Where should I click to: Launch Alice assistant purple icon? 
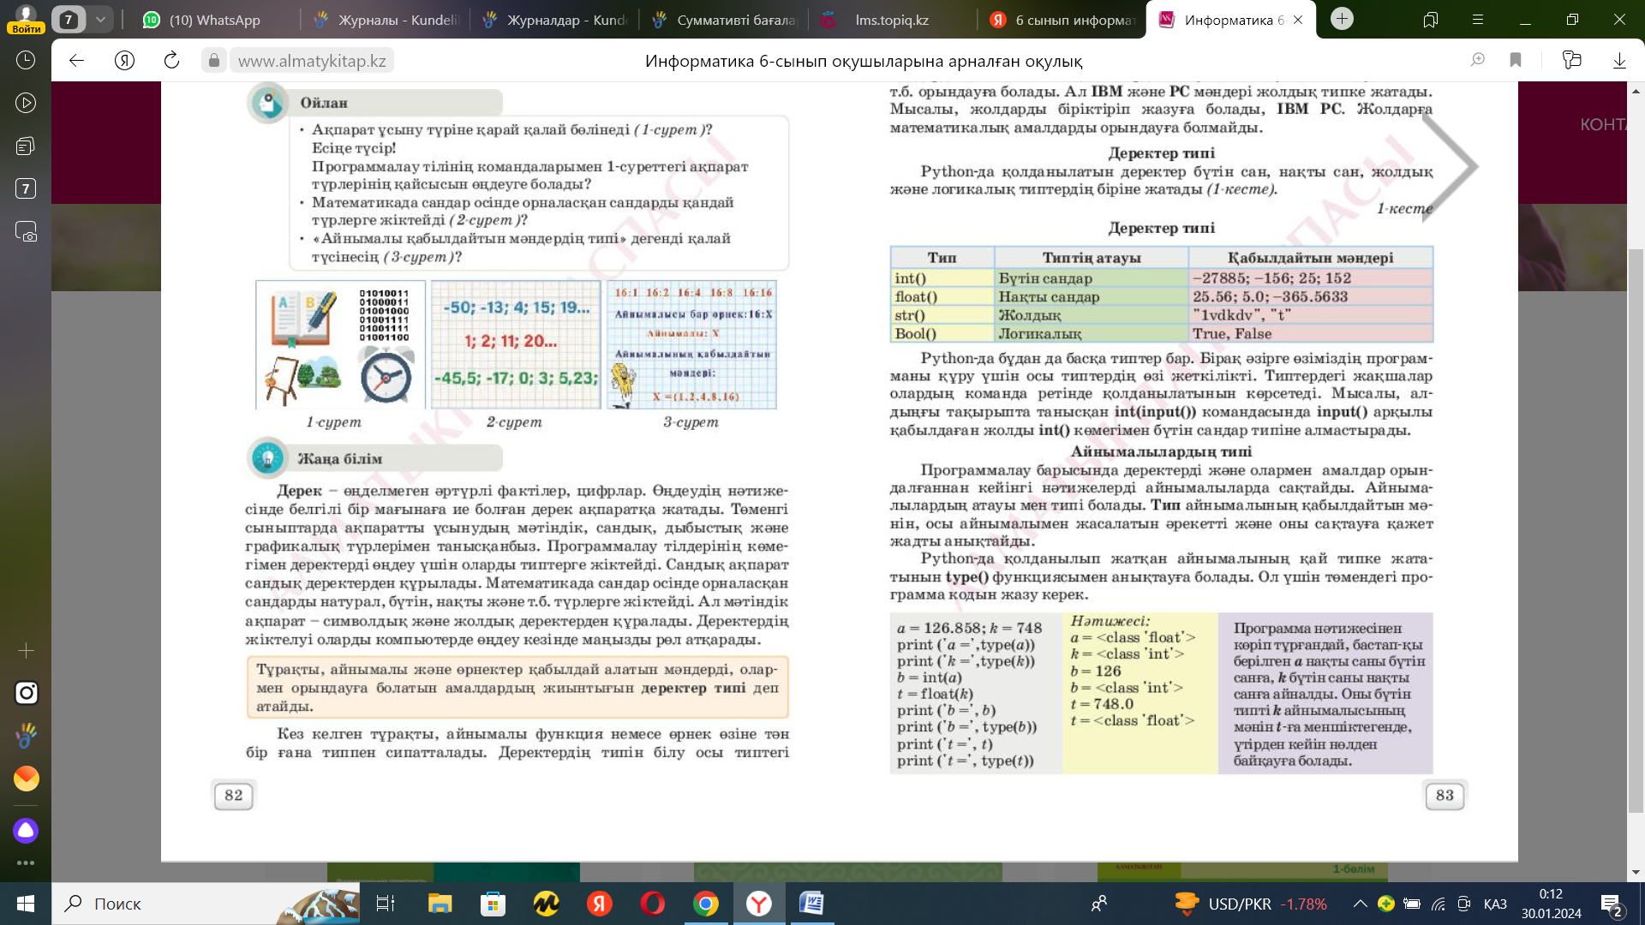26,830
